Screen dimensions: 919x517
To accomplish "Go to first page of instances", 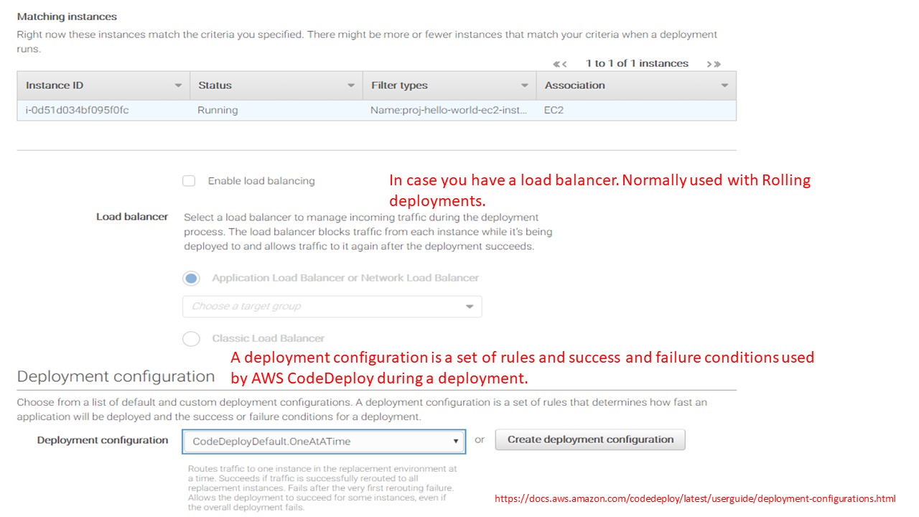I will tap(556, 64).
